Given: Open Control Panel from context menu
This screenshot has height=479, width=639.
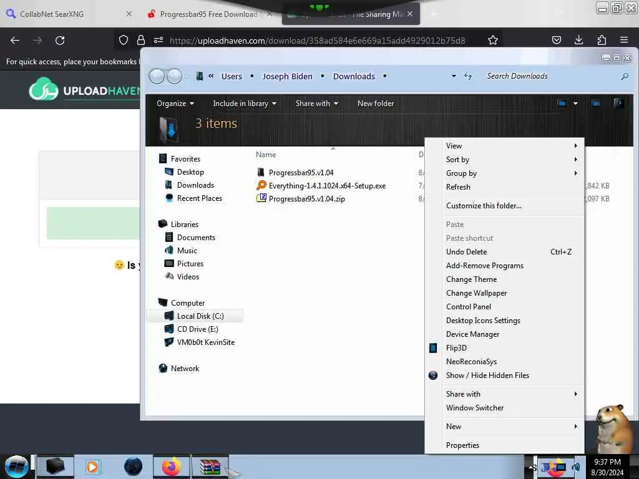Looking at the screenshot, I should click(x=504, y=307).
